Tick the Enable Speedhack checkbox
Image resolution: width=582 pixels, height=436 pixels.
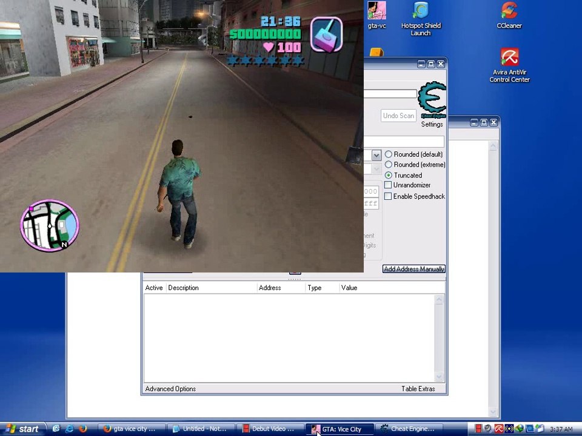[x=388, y=196]
